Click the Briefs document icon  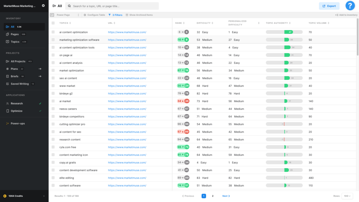[x=7, y=76]
